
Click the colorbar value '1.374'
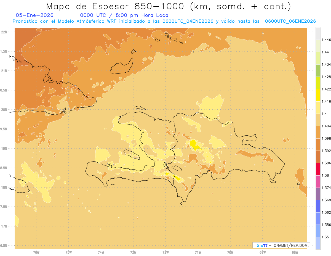click(327, 188)
